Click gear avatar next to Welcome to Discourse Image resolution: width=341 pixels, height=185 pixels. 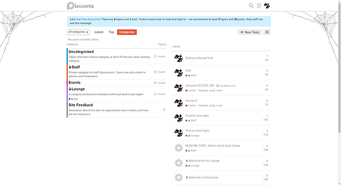pyautogui.click(x=178, y=178)
